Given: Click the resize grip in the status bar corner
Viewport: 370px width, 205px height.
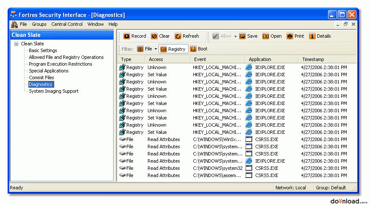Looking at the screenshot, I should 354,188.
